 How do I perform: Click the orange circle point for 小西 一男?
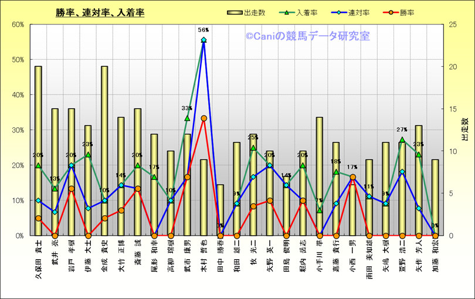[352, 177]
